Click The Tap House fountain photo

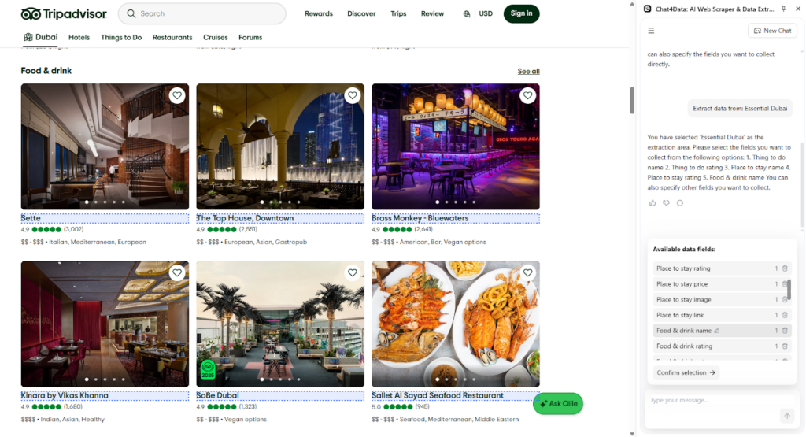click(x=280, y=146)
